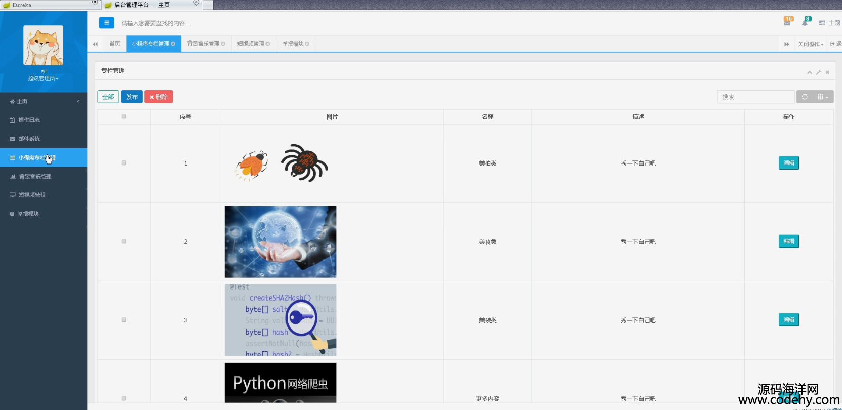Click the 描述 column header
Image resolution: width=842 pixels, height=410 pixels.
coord(638,117)
